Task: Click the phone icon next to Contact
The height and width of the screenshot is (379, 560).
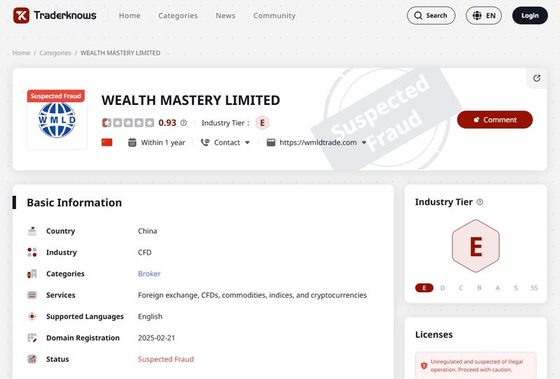Action: point(205,143)
